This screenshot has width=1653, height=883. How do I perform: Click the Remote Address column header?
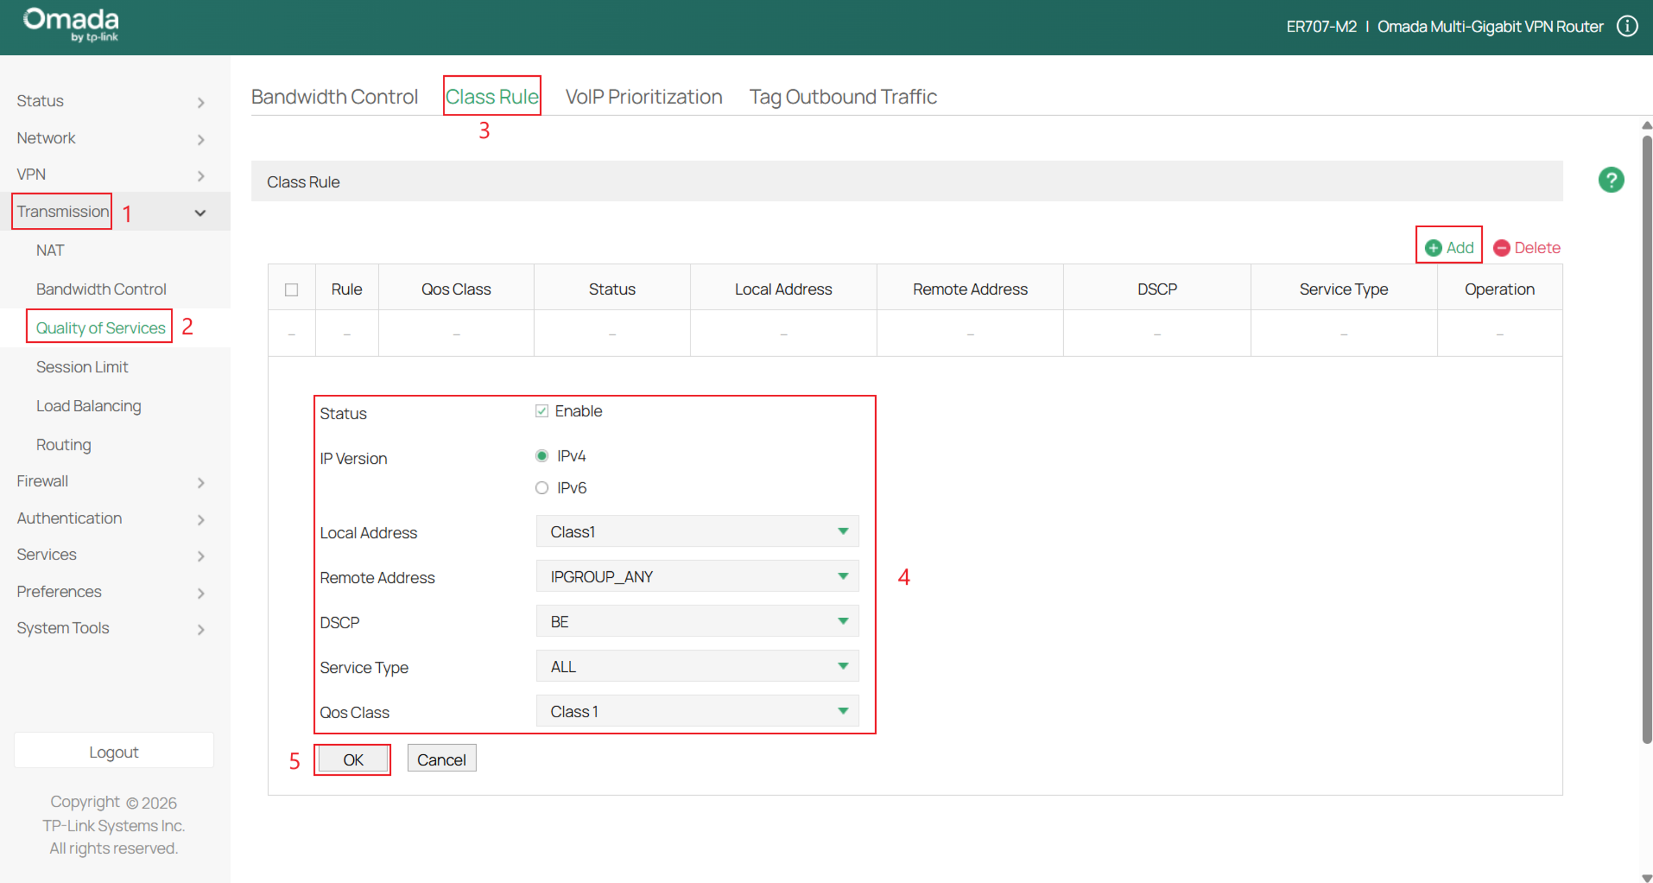coord(970,289)
